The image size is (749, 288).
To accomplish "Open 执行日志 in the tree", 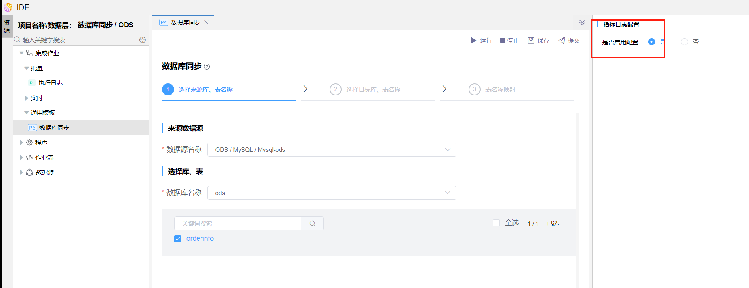I will 50,83.
